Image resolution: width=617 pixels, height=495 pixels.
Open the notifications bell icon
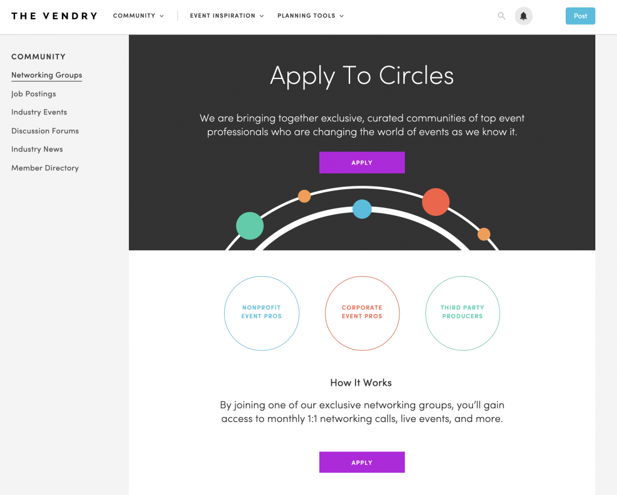[x=524, y=16]
